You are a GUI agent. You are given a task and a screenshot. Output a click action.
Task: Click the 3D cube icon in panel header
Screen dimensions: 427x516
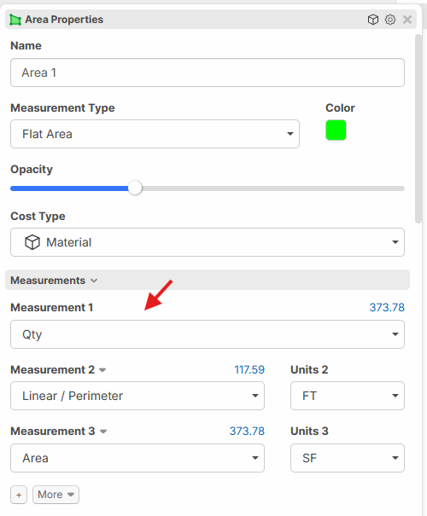point(373,20)
